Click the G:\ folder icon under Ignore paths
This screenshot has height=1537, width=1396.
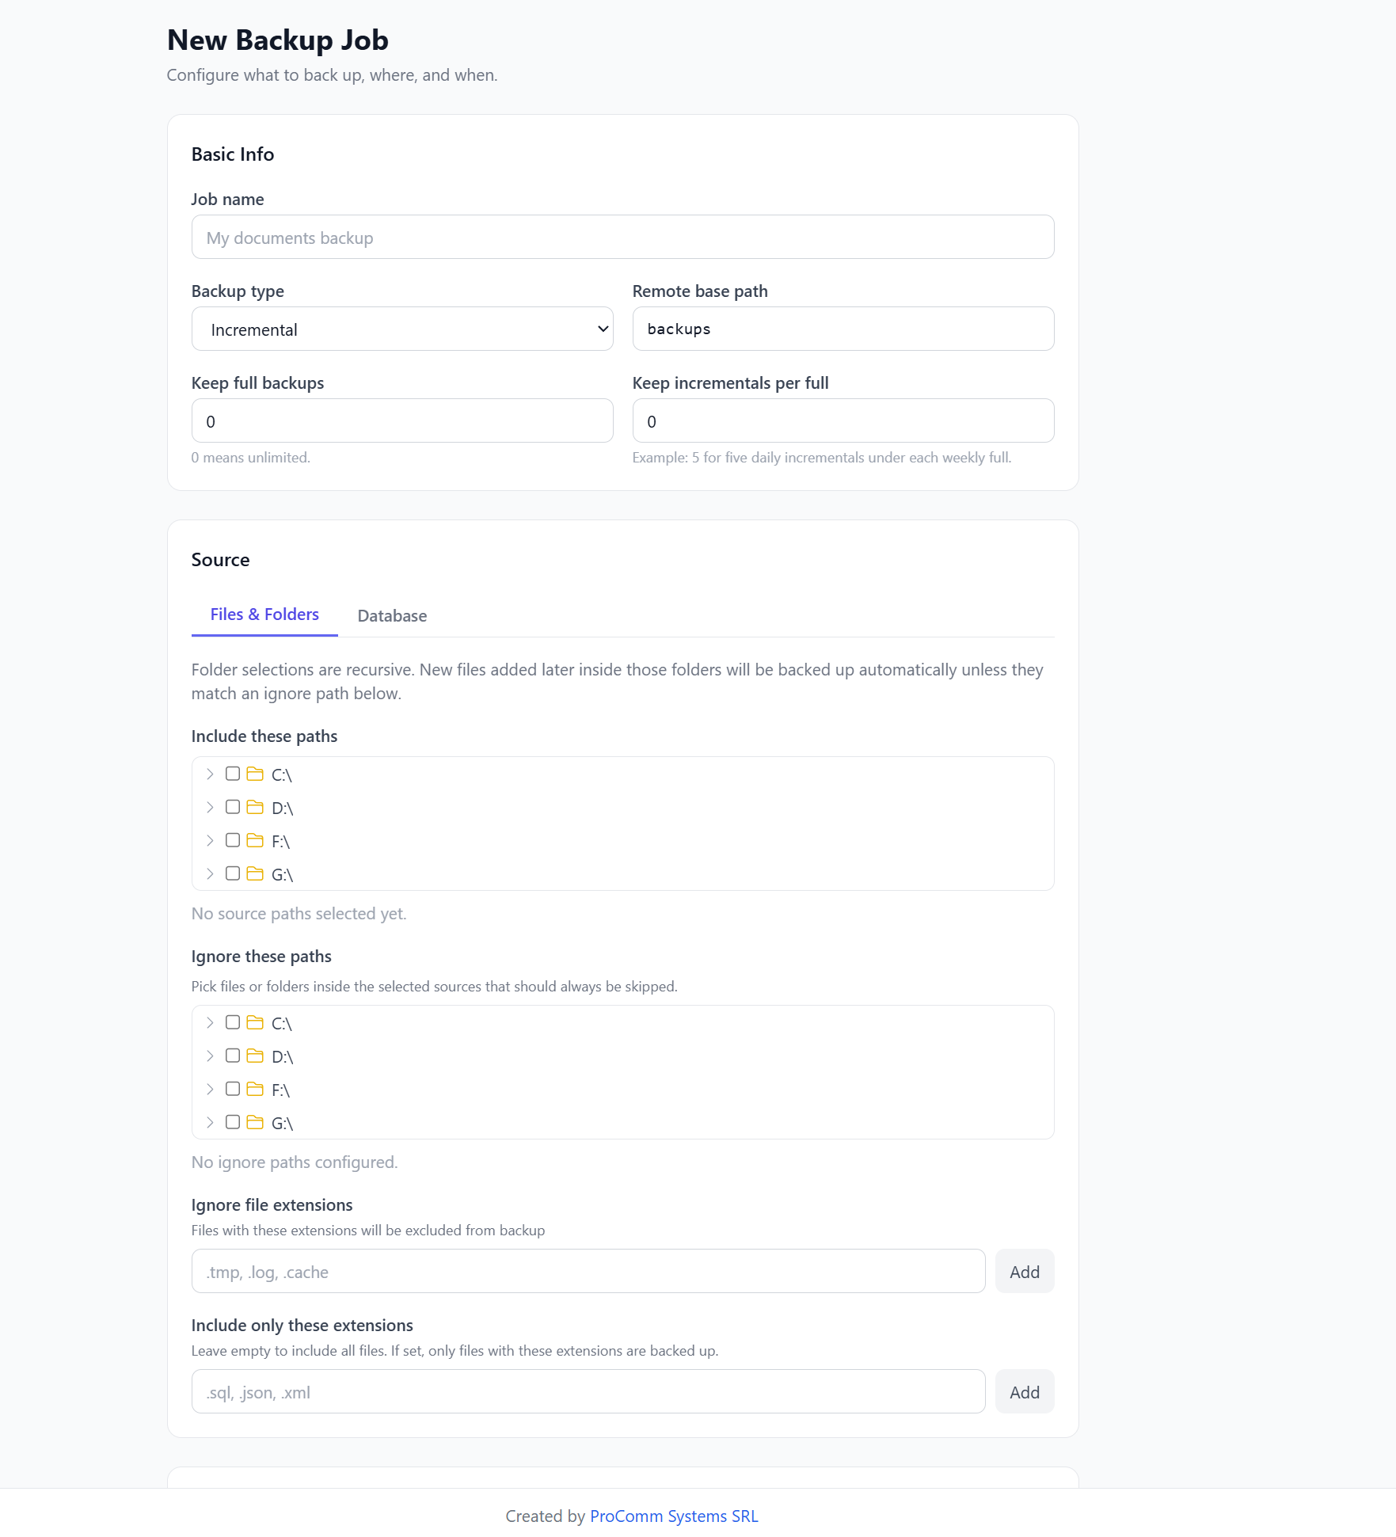(255, 1122)
